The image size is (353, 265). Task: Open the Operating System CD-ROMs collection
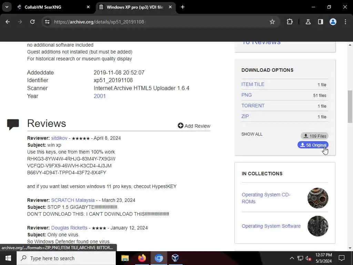(x=266, y=198)
